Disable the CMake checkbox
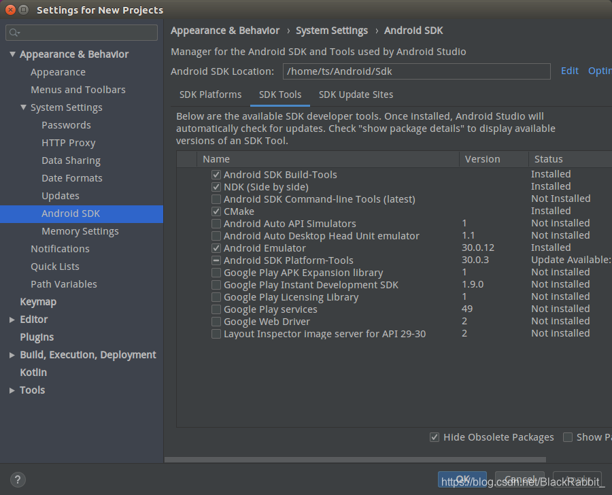The image size is (612, 495). [x=216, y=211]
